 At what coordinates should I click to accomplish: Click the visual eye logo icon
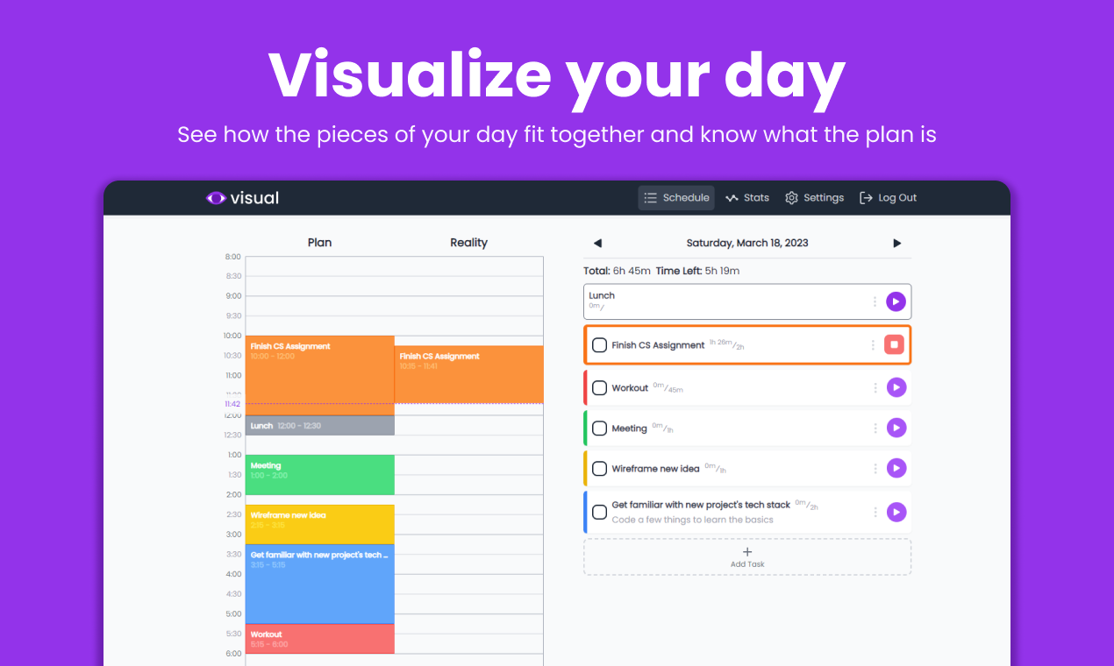[216, 198]
